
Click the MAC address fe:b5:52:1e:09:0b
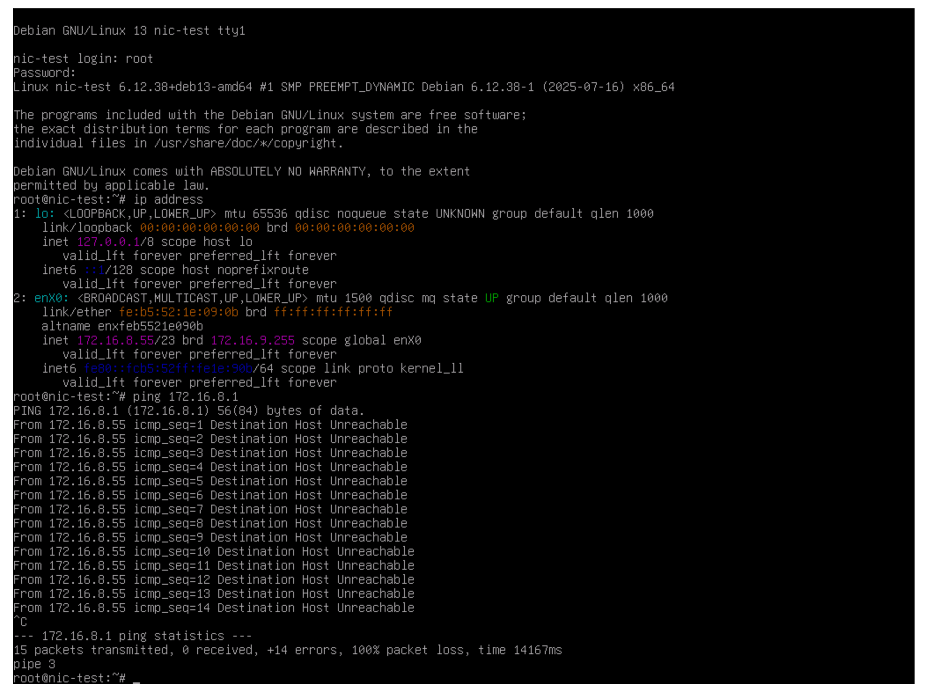(178, 312)
